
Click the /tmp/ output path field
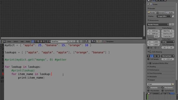tap(159, 84)
